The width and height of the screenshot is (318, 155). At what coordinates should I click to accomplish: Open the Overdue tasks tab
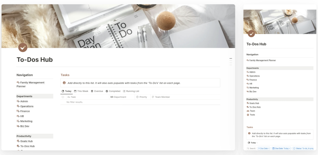[97, 91]
